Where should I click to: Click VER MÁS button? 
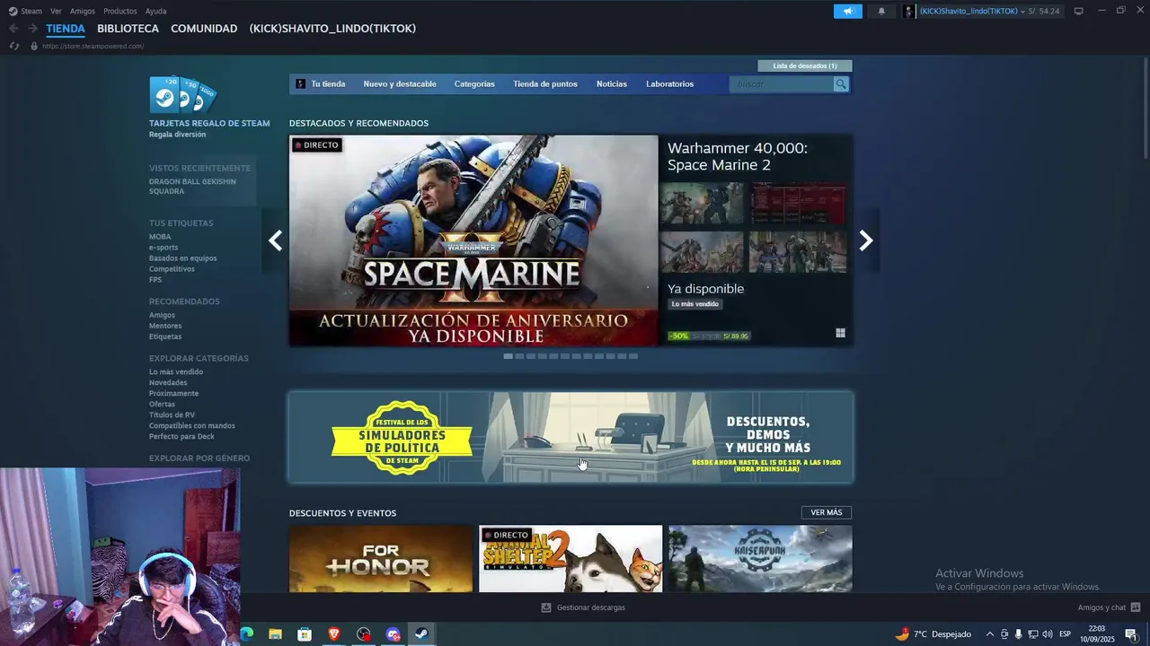[827, 512]
